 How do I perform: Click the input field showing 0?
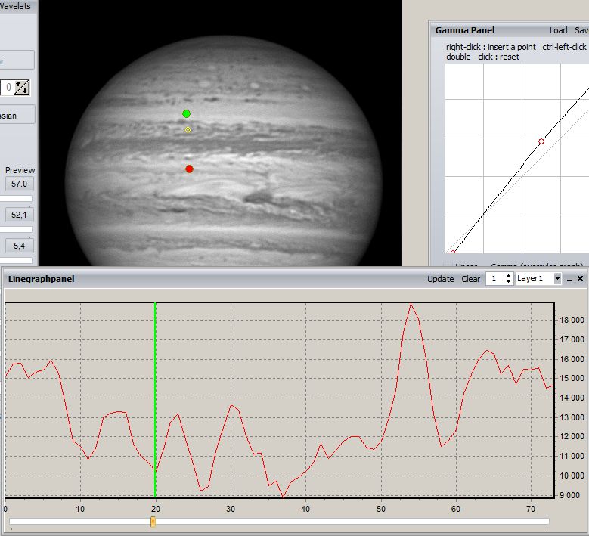pos(7,87)
